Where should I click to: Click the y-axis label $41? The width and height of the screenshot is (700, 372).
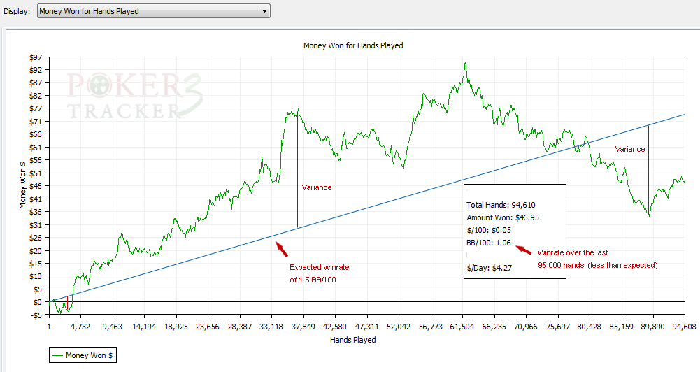[36, 199]
